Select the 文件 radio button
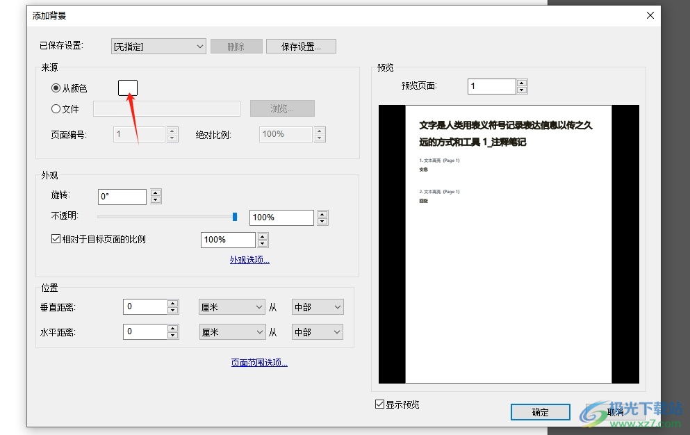 point(56,108)
